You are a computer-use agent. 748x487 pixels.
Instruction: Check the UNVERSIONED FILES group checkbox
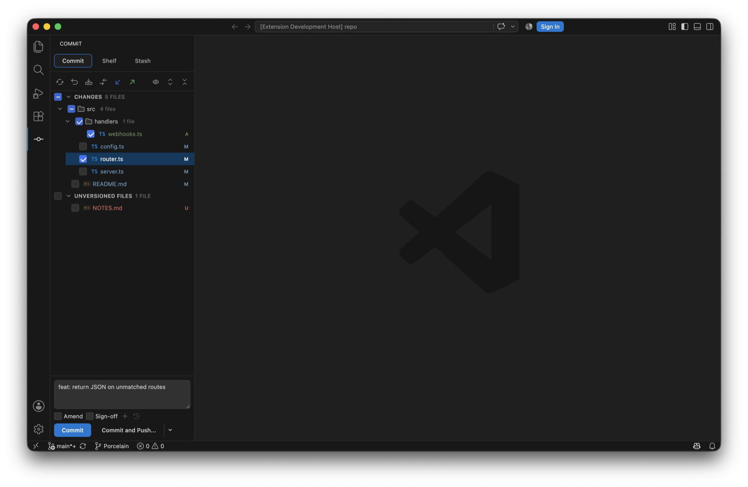point(58,196)
